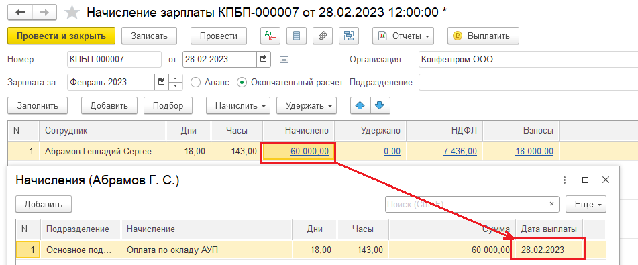Image resolution: width=638 pixels, height=265 pixels.
Task: Open the Еще menu in Начисления
Action: (x=586, y=204)
